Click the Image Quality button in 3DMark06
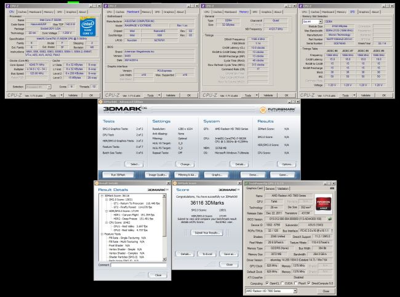 tap(158, 175)
